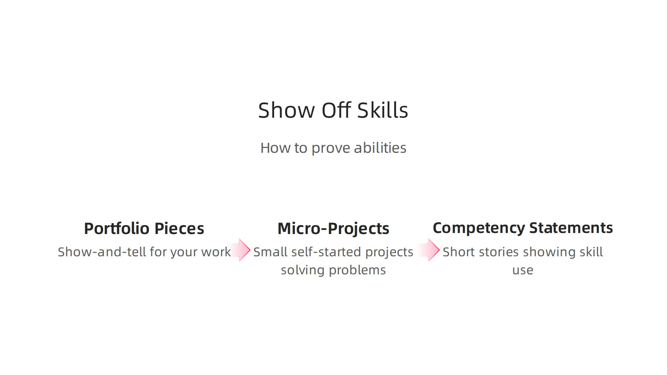This screenshot has height=375, width=667.
Task: Click the word Competency in third heading
Action: (479, 228)
